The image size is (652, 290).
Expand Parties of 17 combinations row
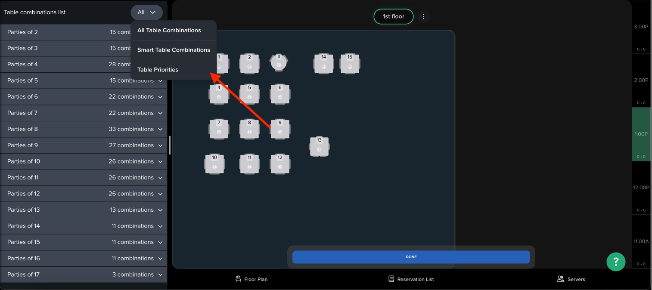pos(160,275)
